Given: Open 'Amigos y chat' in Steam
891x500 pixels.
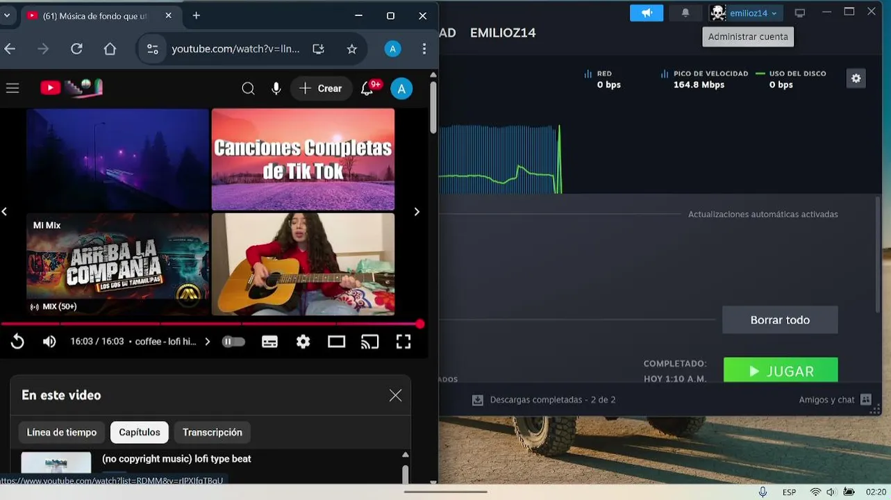Looking at the screenshot, I should (835, 399).
